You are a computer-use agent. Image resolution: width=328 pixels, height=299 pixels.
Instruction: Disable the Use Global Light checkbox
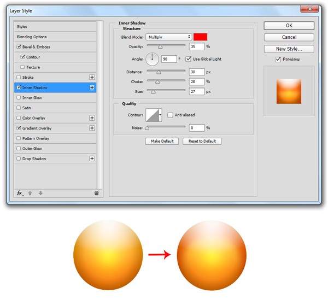(189, 59)
